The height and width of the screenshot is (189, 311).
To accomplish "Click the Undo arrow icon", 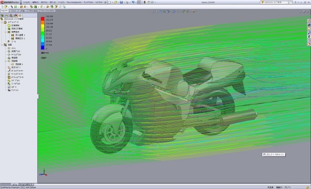I will pos(133,2).
